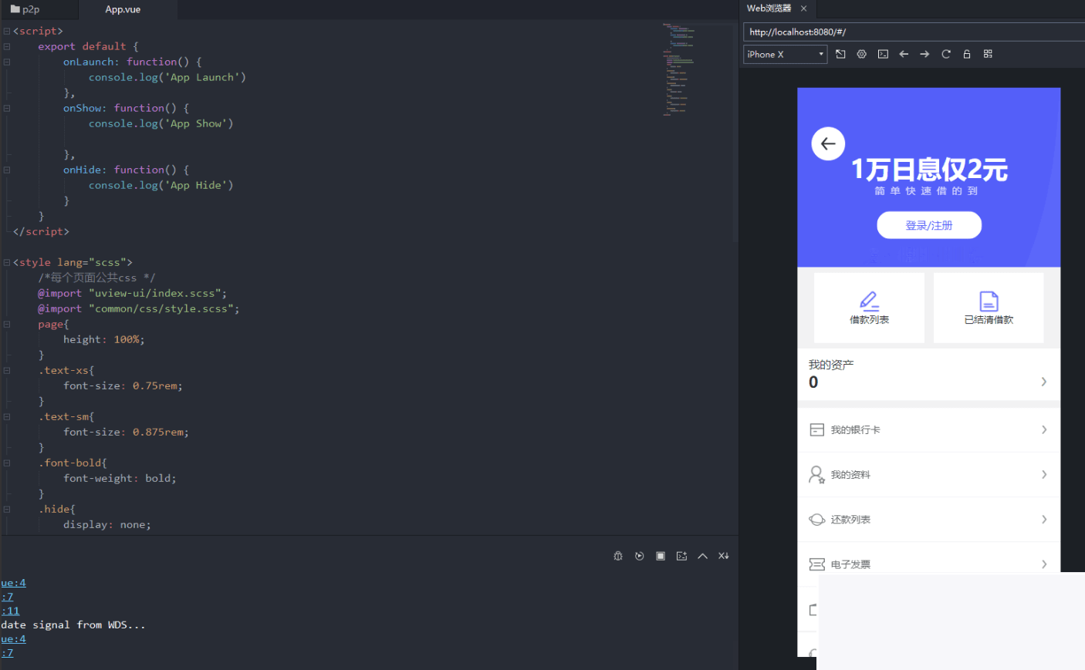This screenshot has height=670, width=1085.
Task: Click the QR code icon in the browser toolbar
Action: pyautogui.click(x=988, y=54)
